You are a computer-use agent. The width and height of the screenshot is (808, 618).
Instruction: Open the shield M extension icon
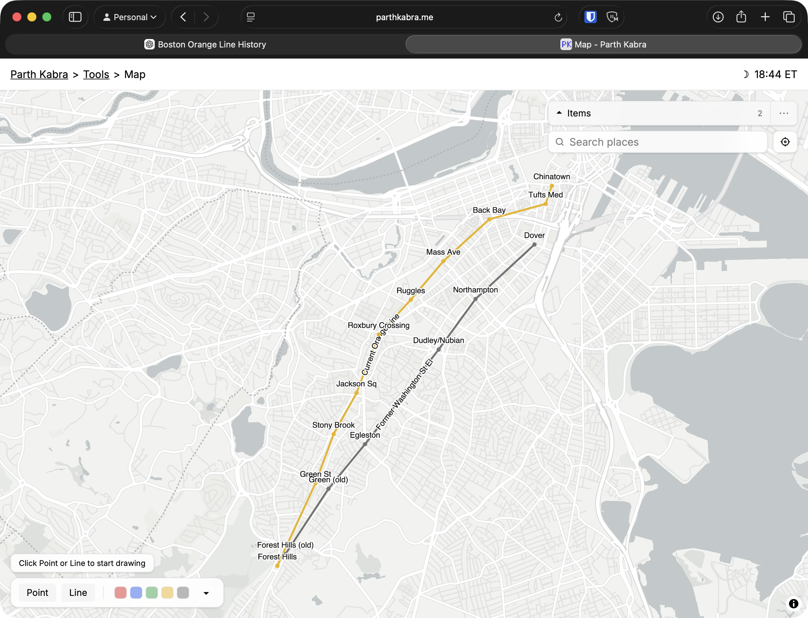click(x=612, y=17)
